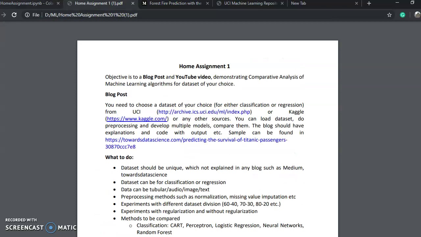Click bullet about Preprocessing methods
Screen dimensions: 421x237
point(208,197)
